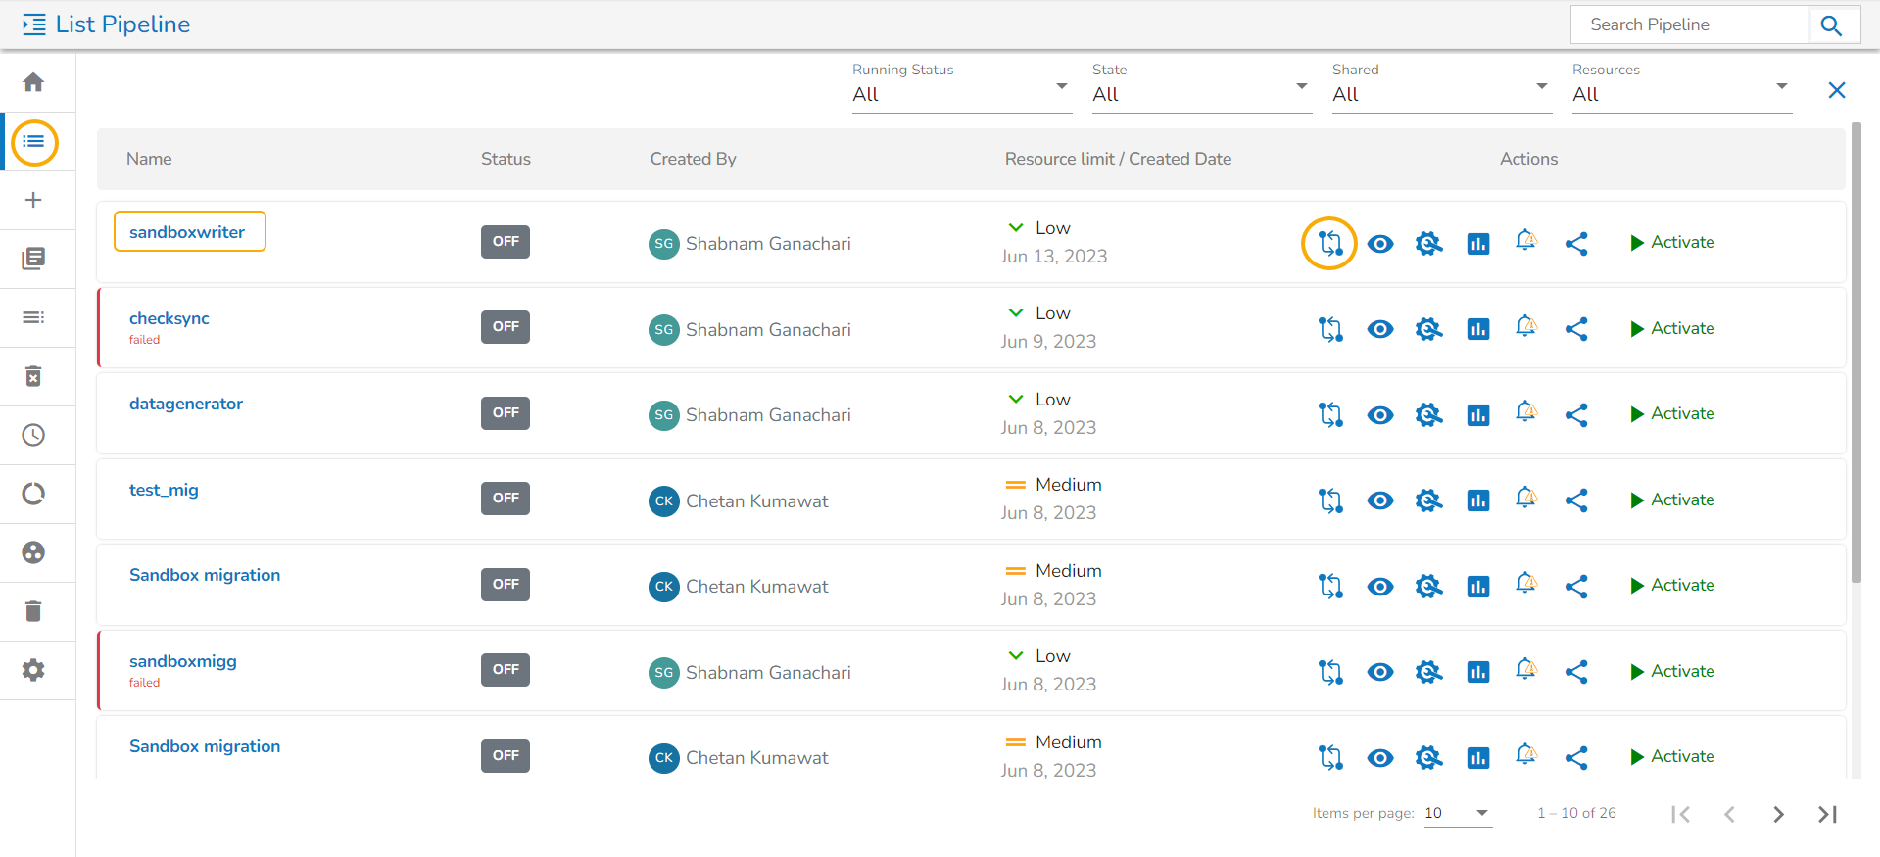Open the sandboxwriter pipeline link
This screenshot has width=1880, height=857.
[x=187, y=232]
